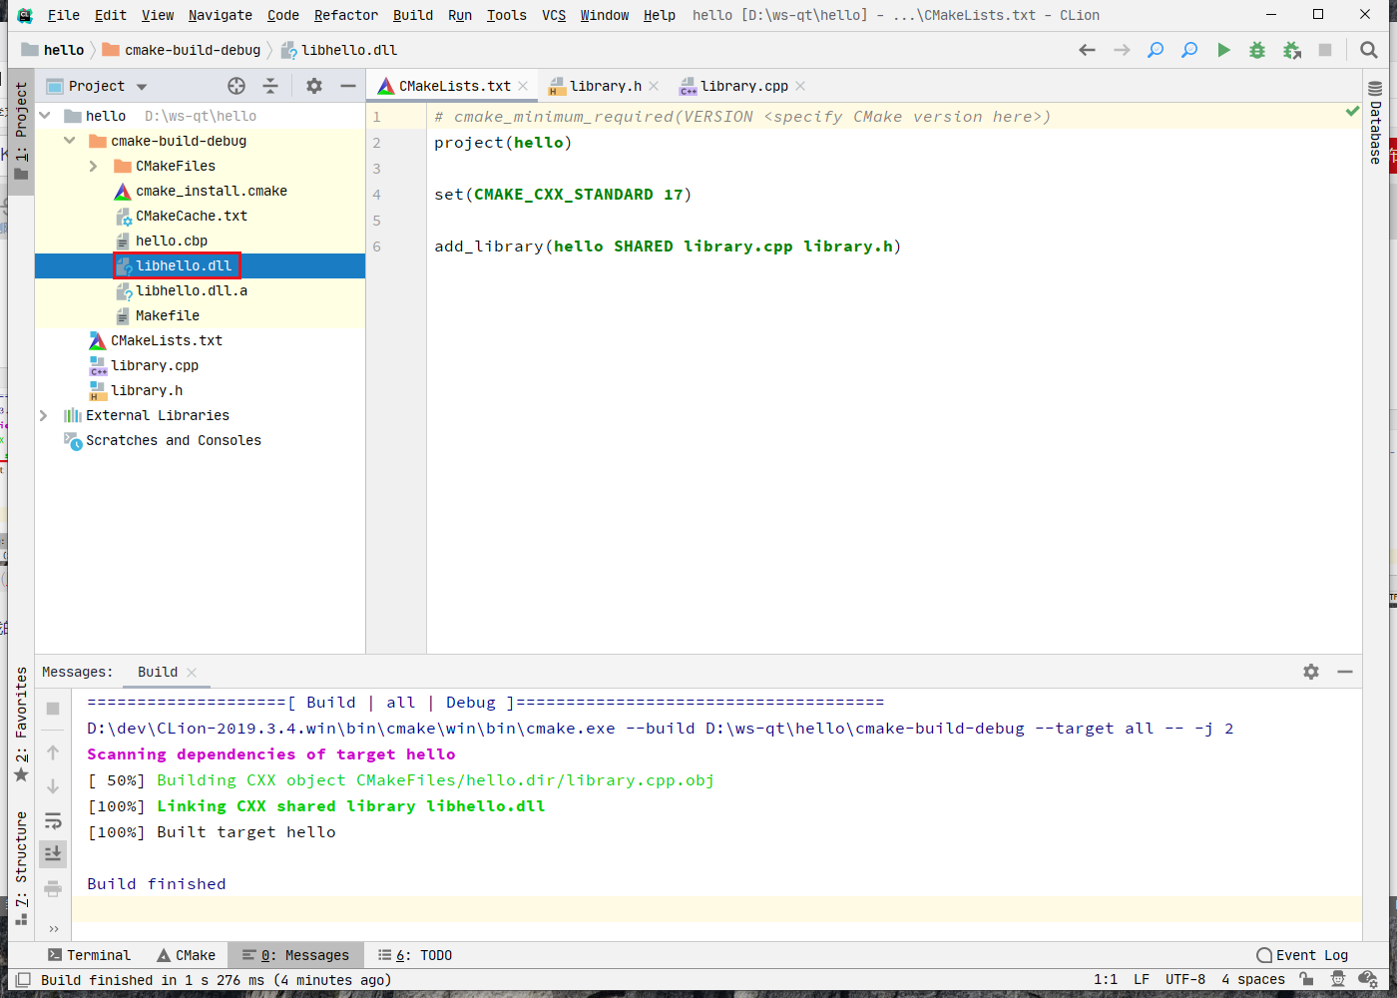1397x998 pixels.
Task: Select CMakeCache.txt in project tree
Action: pos(200,216)
